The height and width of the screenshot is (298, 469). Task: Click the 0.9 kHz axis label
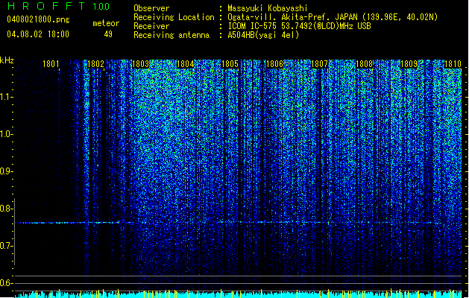pos(6,171)
